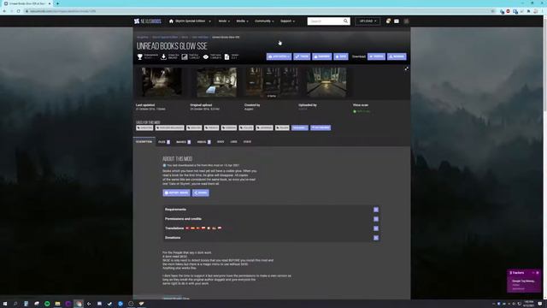Switch to the Stats tab
The image size is (547, 308).
click(247, 142)
